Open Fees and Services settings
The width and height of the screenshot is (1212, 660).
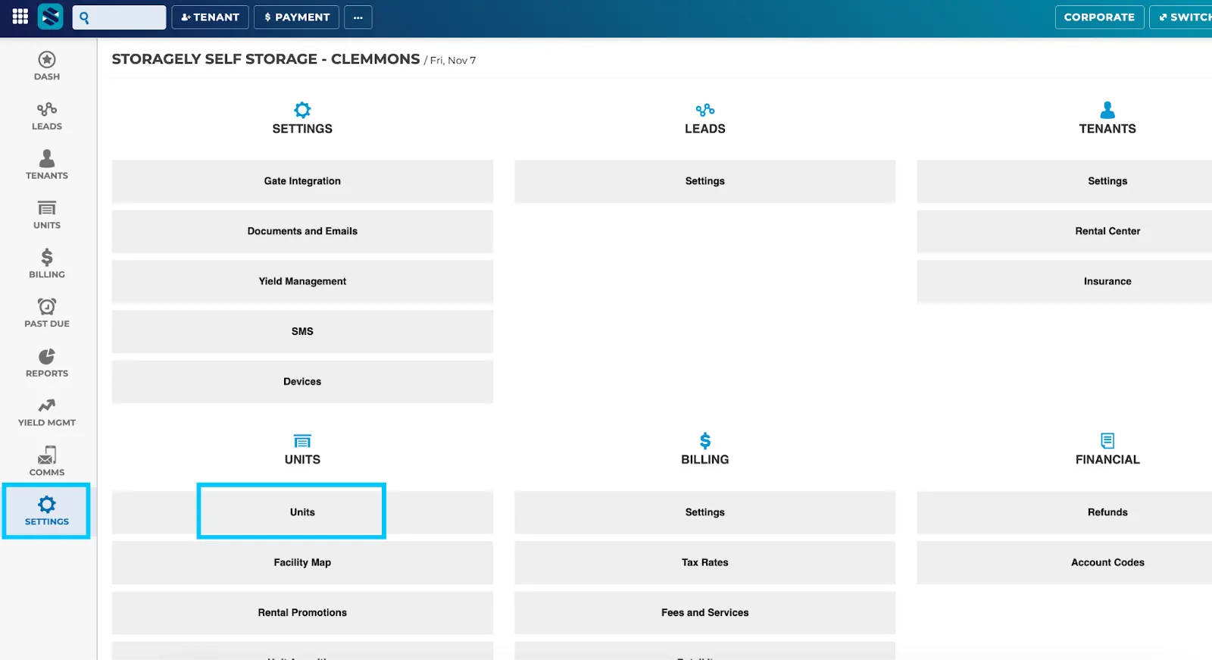pos(704,612)
